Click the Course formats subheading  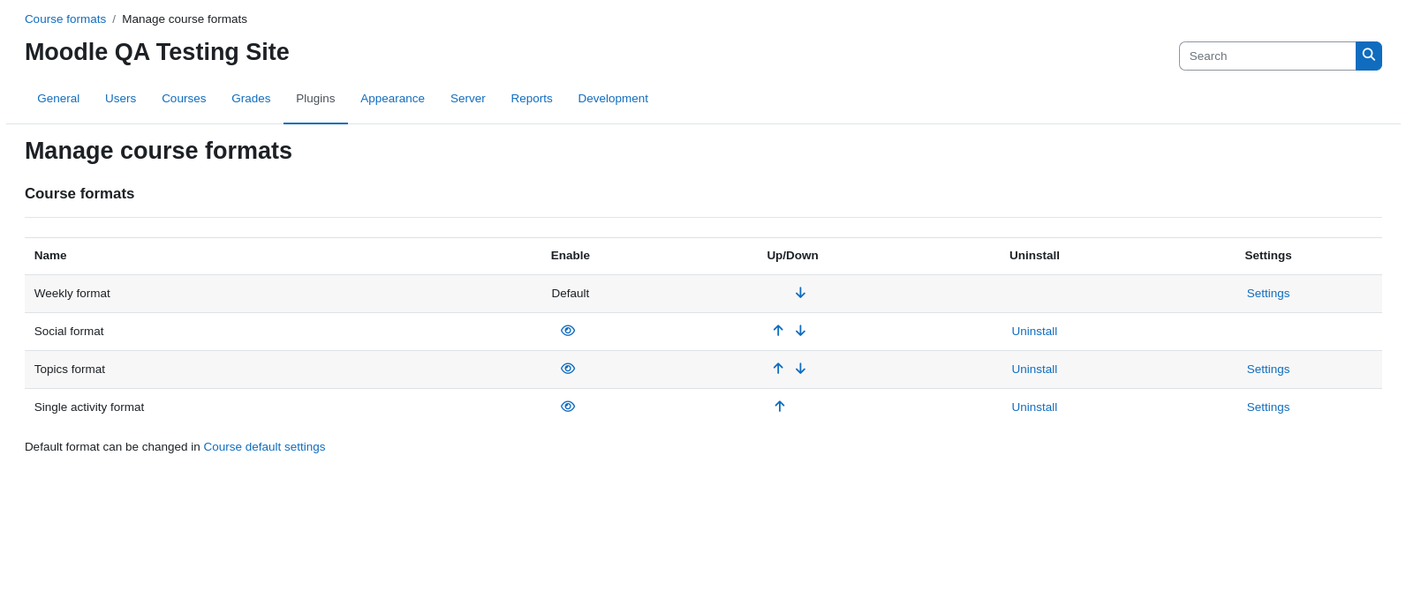pyautogui.click(x=79, y=194)
